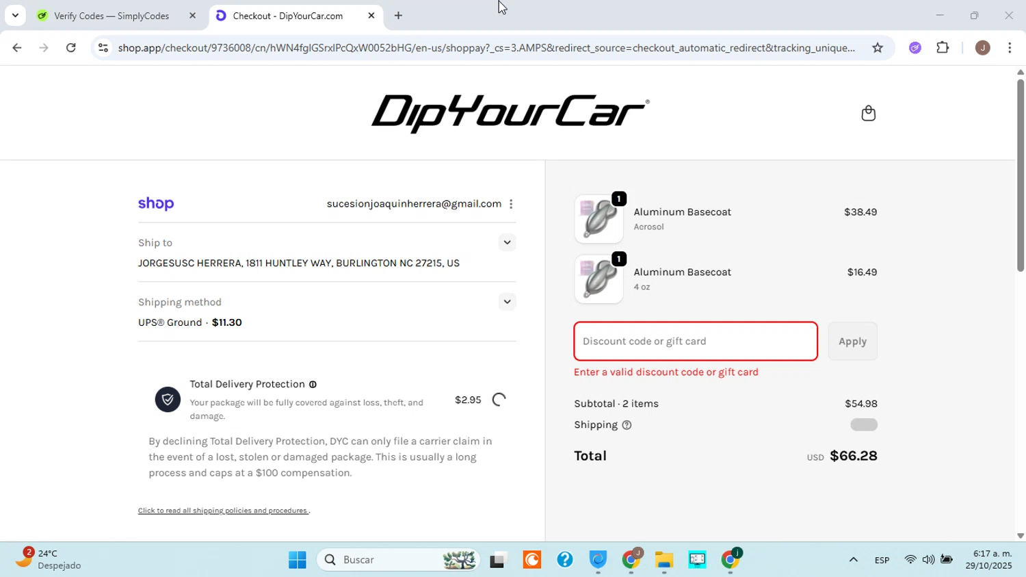
Task: Select the Aluminum Basecoat Aerosol thumbnail
Action: click(598, 219)
